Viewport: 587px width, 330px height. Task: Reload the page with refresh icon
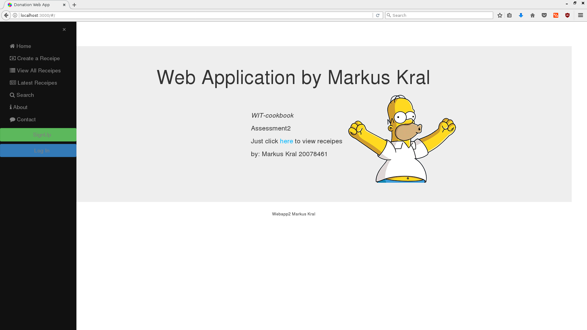click(378, 15)
